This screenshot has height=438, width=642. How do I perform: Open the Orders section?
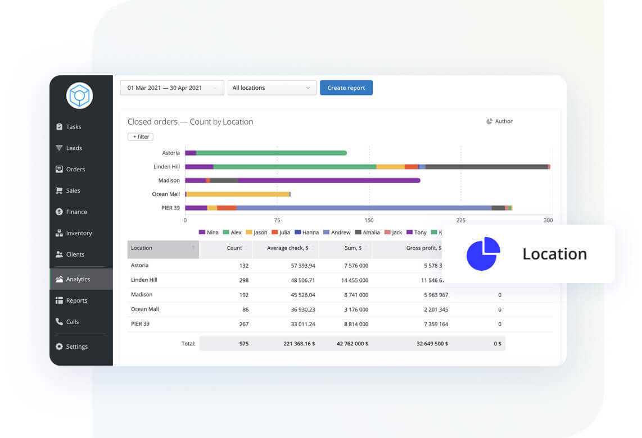tap(73, 169)
